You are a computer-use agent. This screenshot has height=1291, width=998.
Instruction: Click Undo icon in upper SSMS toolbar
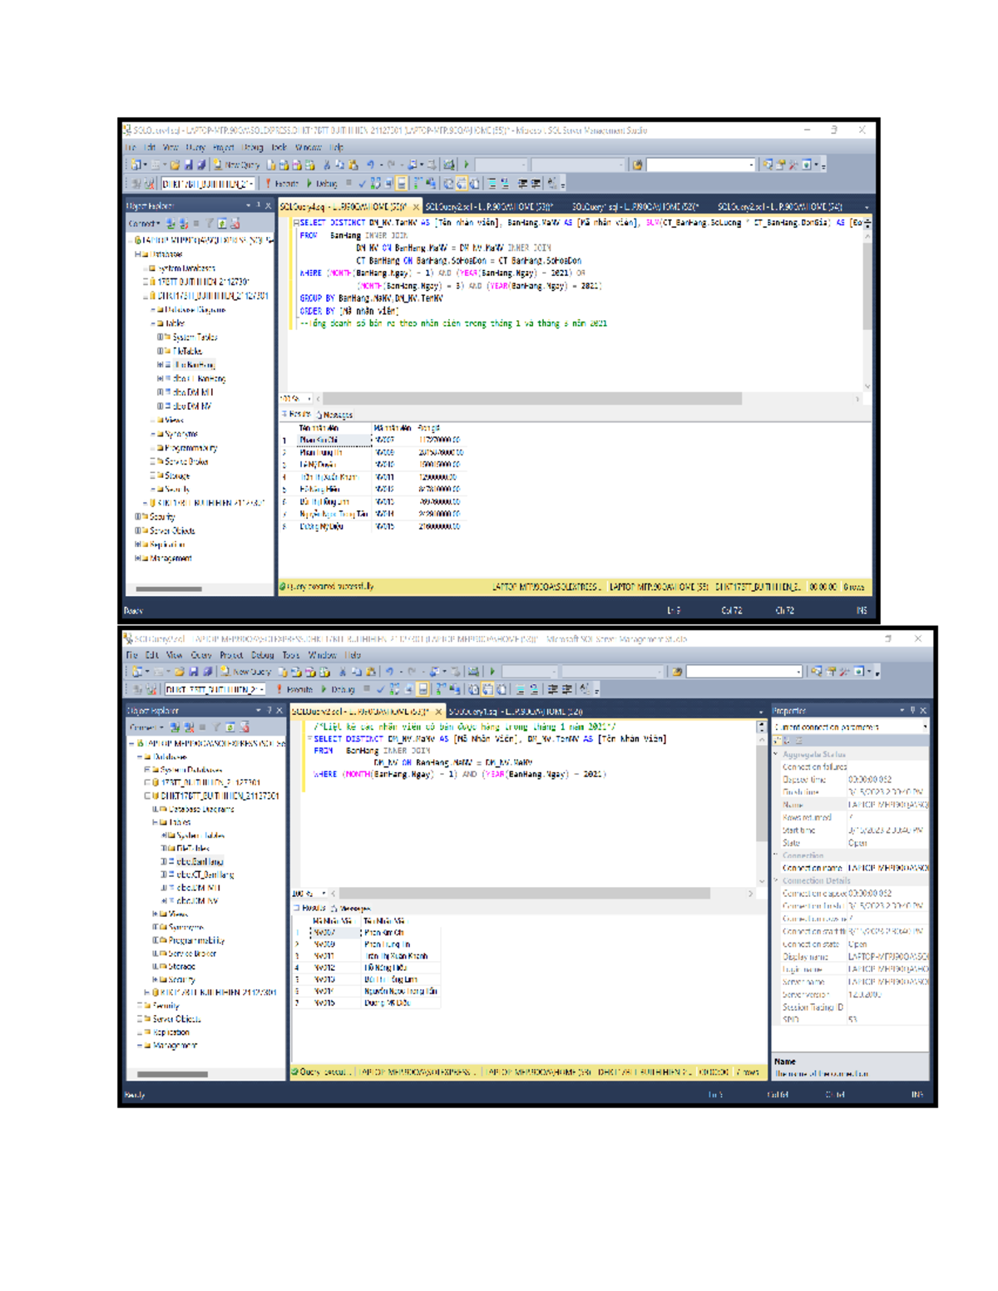[x=371, y=165]
